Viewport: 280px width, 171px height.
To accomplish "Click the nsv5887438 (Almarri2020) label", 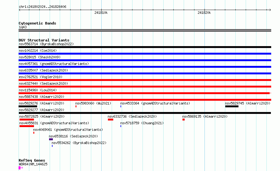I will pos(42,97).
